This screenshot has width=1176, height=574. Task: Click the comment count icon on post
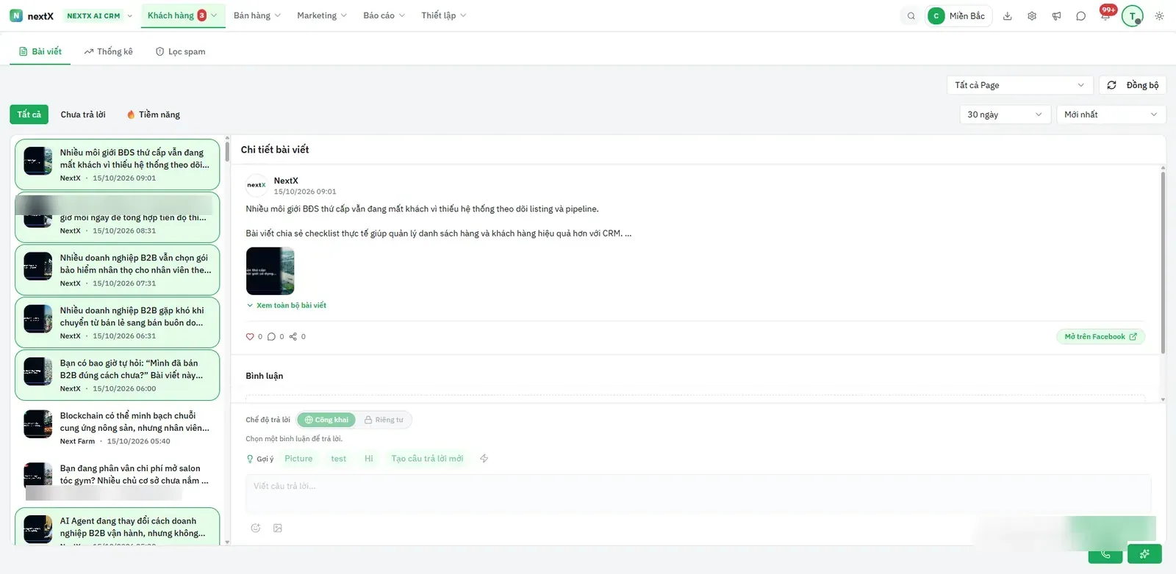[271, 337]
